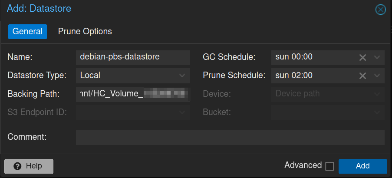Click the S3 Endpoint ID dropdown
The width and height of the screenshot is (392, 178).
pos(132,112)
